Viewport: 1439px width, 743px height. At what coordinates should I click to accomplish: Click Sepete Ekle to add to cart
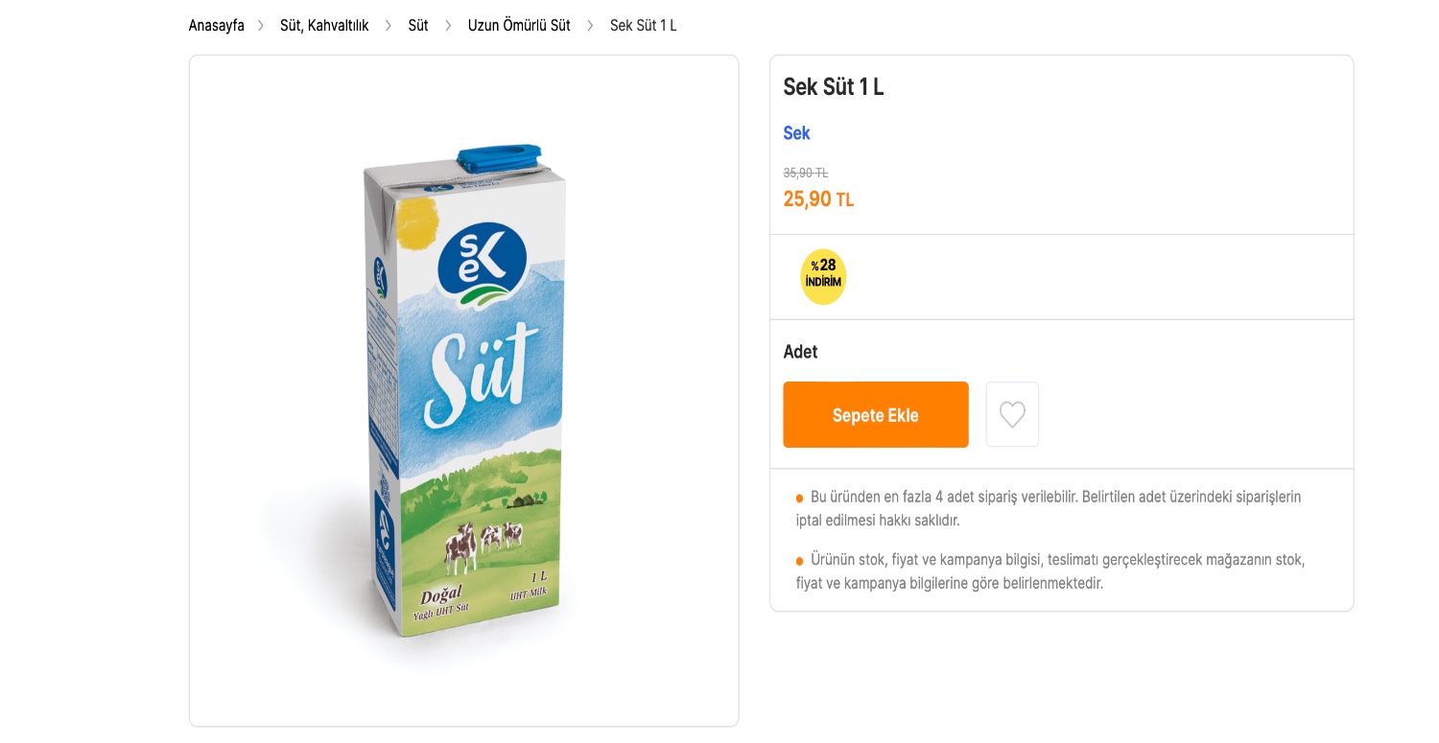pos(875,414)
